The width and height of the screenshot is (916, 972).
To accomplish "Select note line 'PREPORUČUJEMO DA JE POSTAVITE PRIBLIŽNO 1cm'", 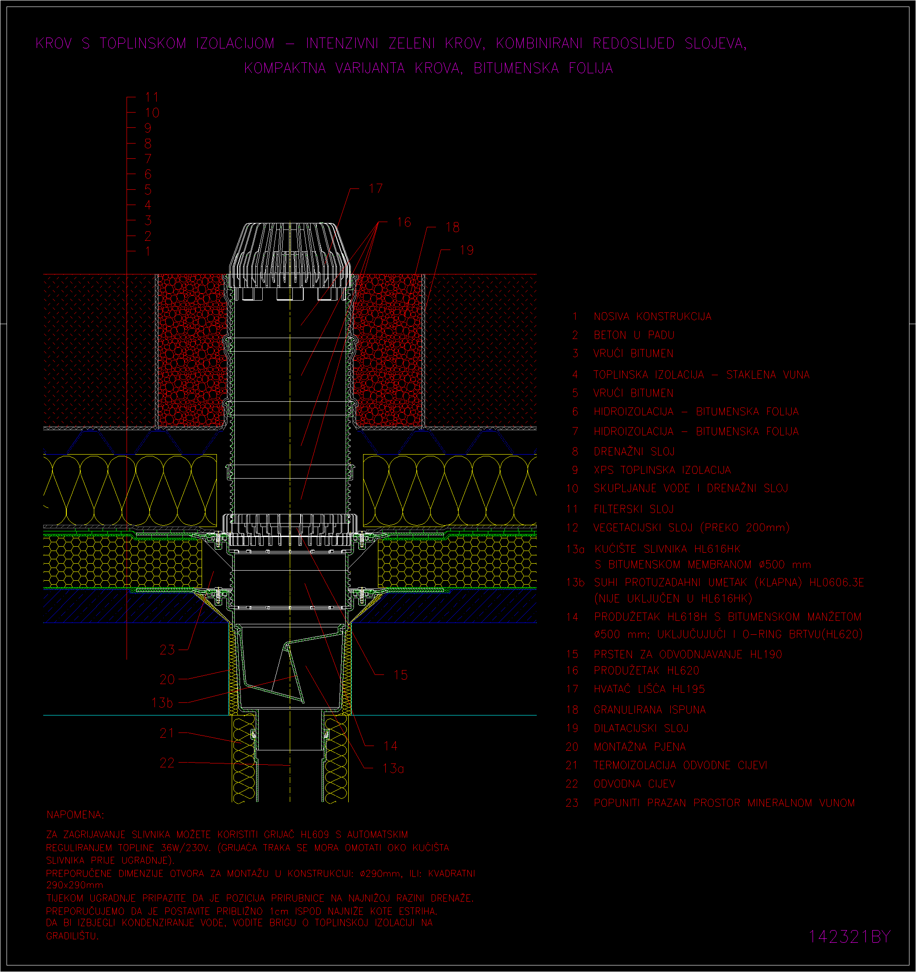I will (167, 911).
